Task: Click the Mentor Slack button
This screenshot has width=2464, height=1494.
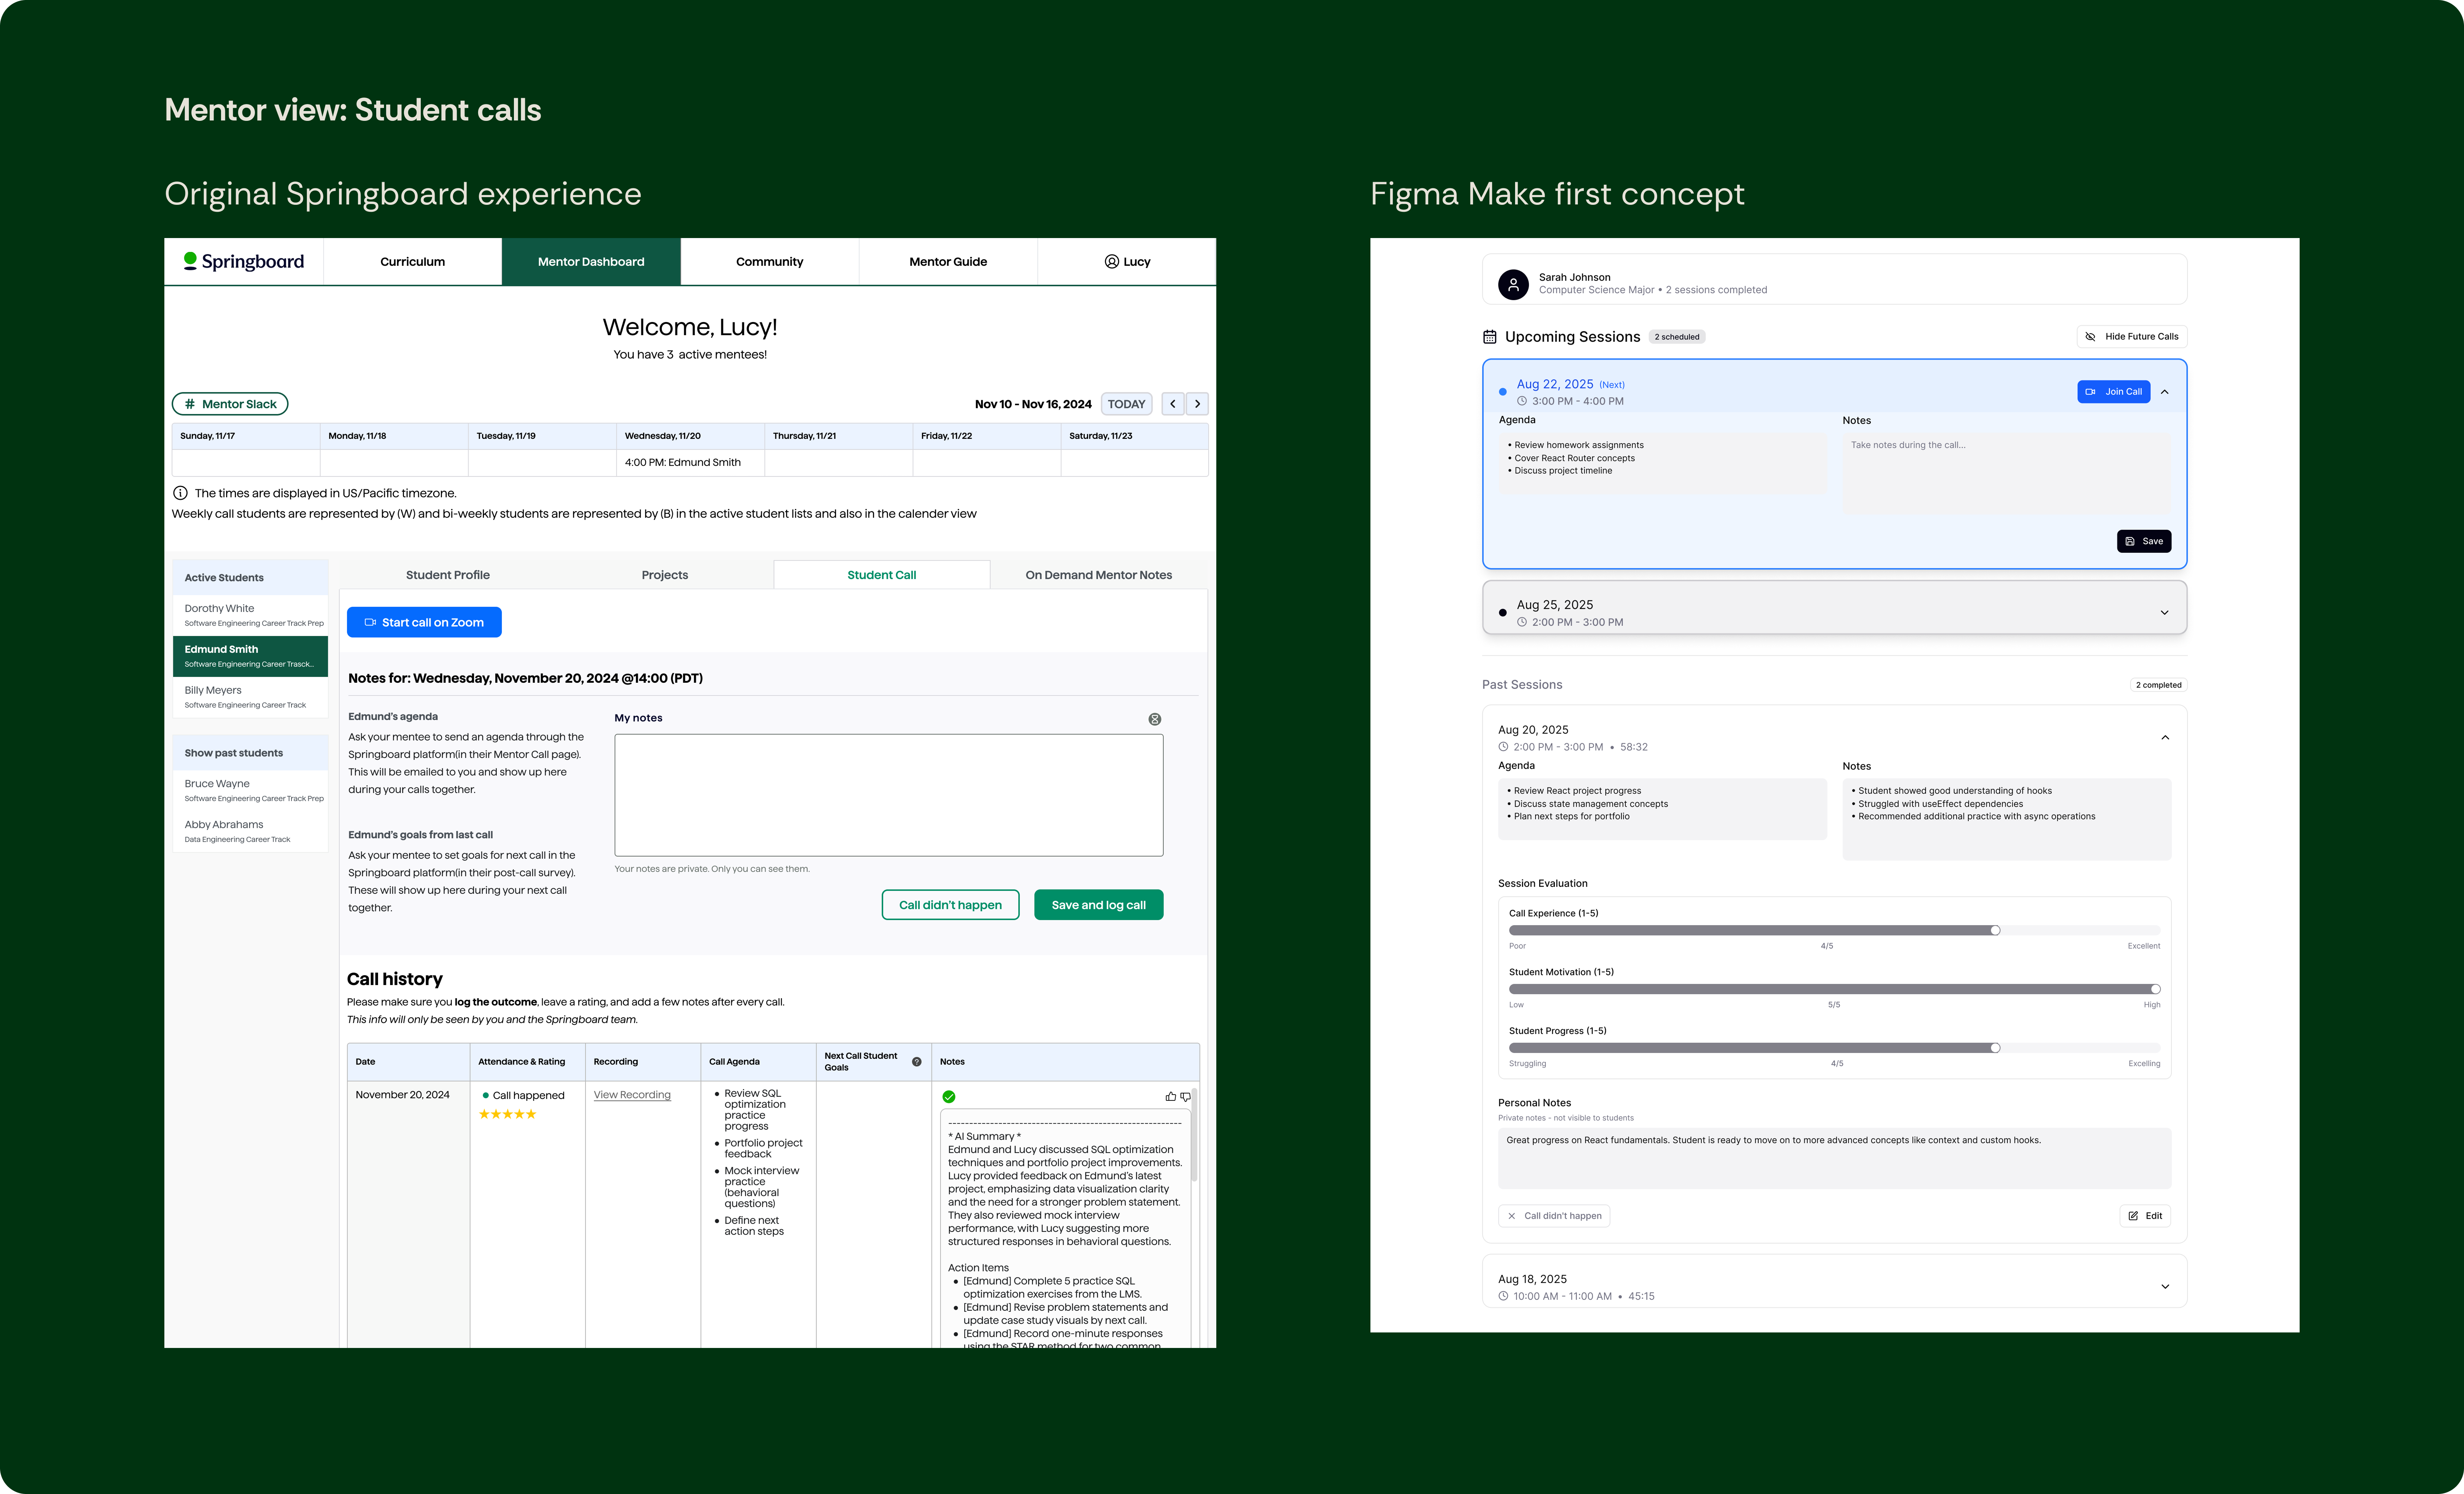Action: (230, 404)
